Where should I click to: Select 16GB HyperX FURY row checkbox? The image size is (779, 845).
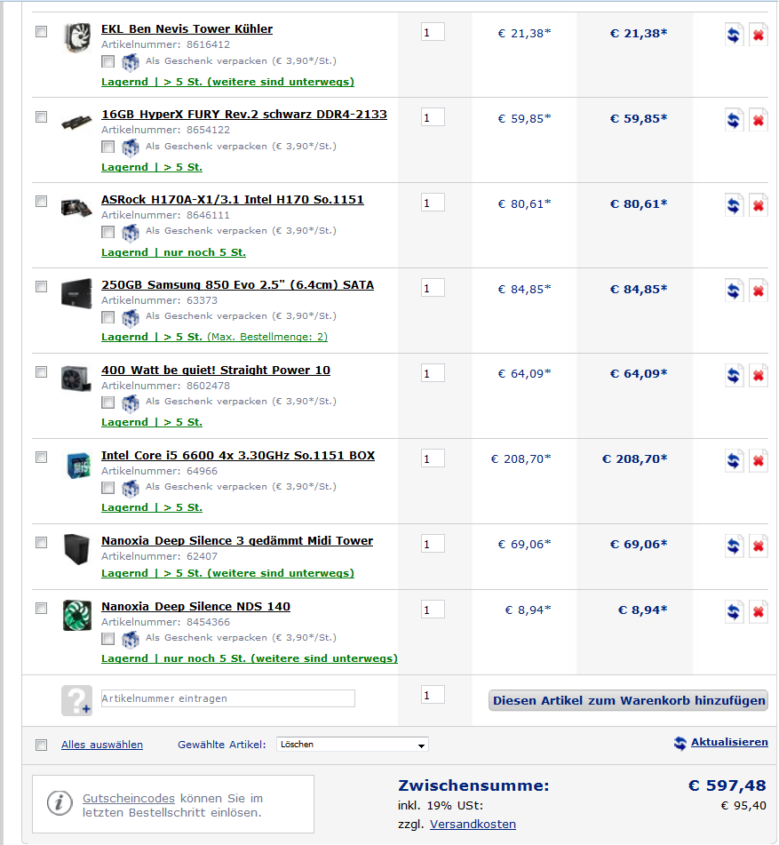[42, 117]
